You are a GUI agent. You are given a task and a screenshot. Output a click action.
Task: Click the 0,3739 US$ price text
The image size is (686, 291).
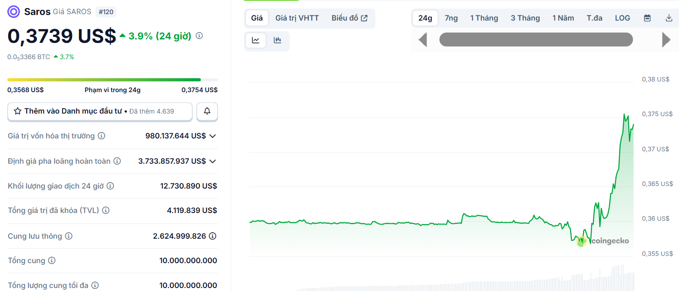click(62, 36)
